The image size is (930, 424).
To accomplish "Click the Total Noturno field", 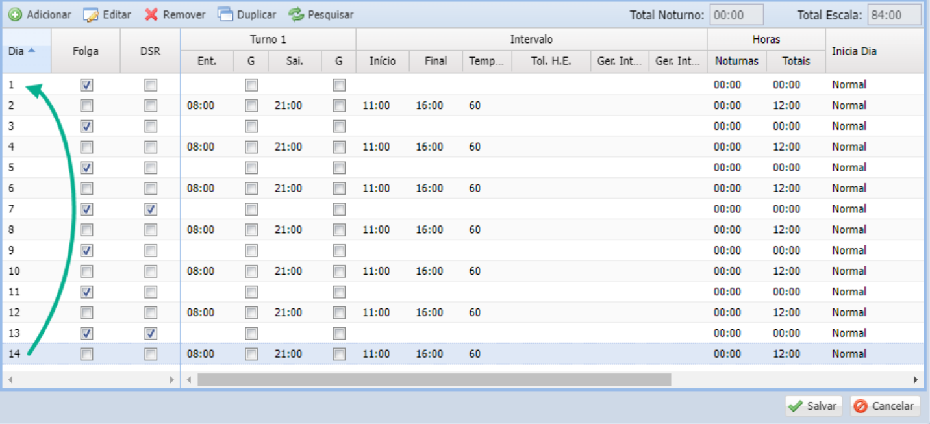I will coord(736,15).
